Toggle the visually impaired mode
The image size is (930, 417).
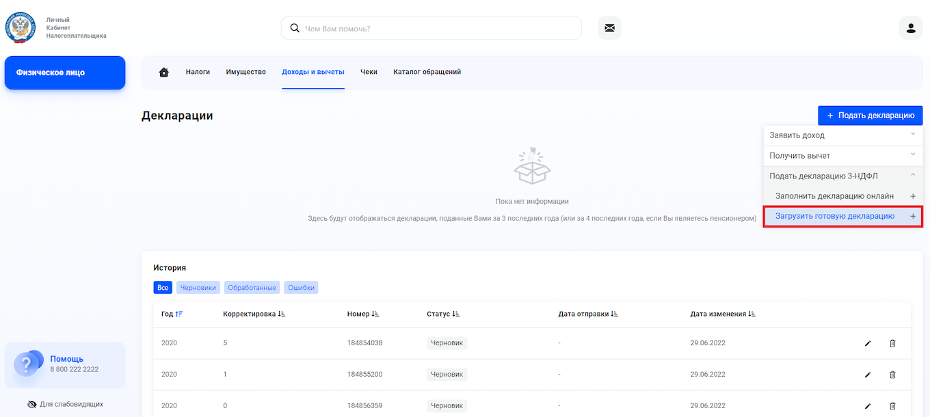(65, 404)
